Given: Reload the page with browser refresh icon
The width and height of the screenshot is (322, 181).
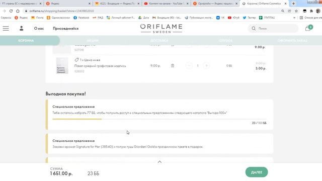Looking at the screenshot, I should click(x=11, y=11).
